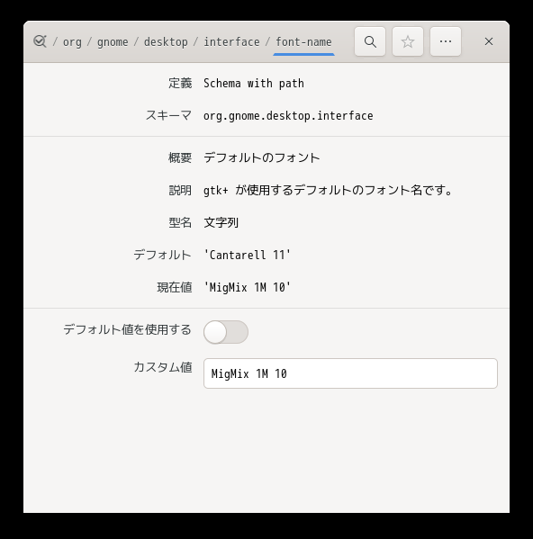
Task: Open bookmarks via the star icon
Action: click(x=408, y=41)
